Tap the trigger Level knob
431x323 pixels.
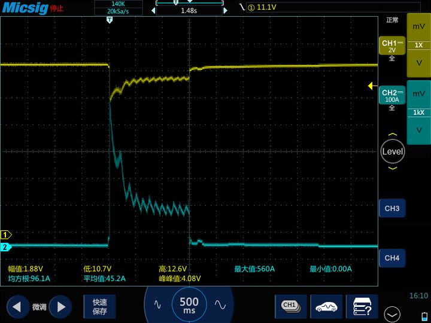(x=393, y=151)
